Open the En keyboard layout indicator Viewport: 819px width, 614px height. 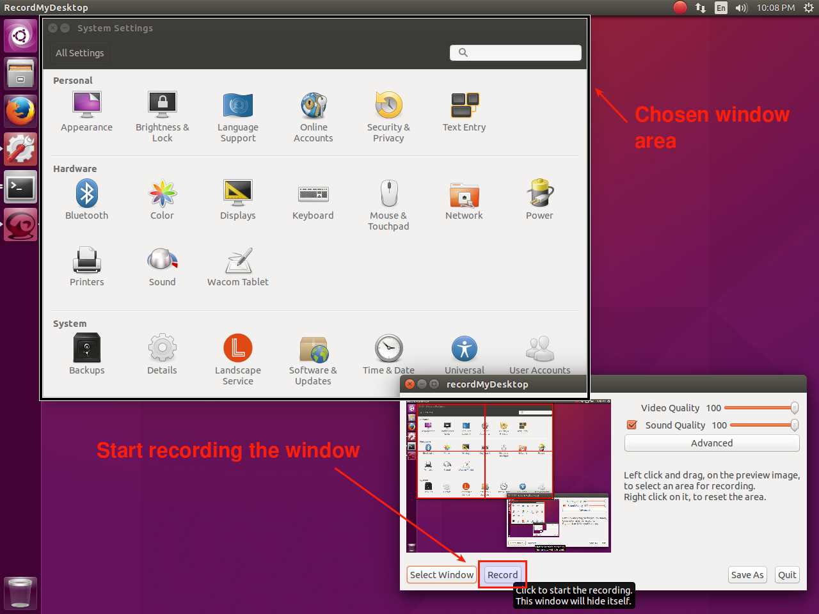(721, 8)
